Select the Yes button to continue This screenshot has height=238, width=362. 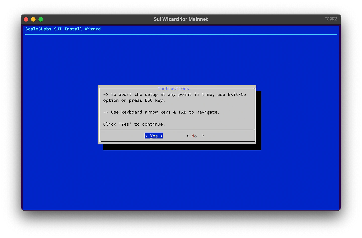154,136
